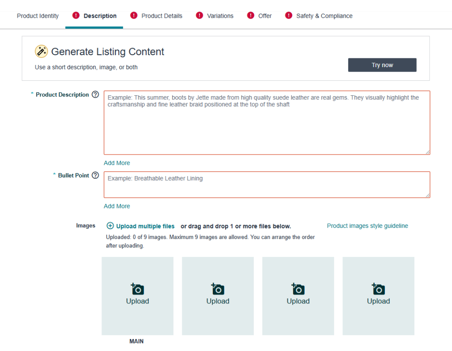This screenshot has height=351, width=452.
Task: Click Add More under Bullet Point
Action: pyautogui.click(x=117, y=206)
